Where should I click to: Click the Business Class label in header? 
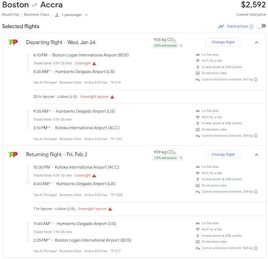pos(37,15)
